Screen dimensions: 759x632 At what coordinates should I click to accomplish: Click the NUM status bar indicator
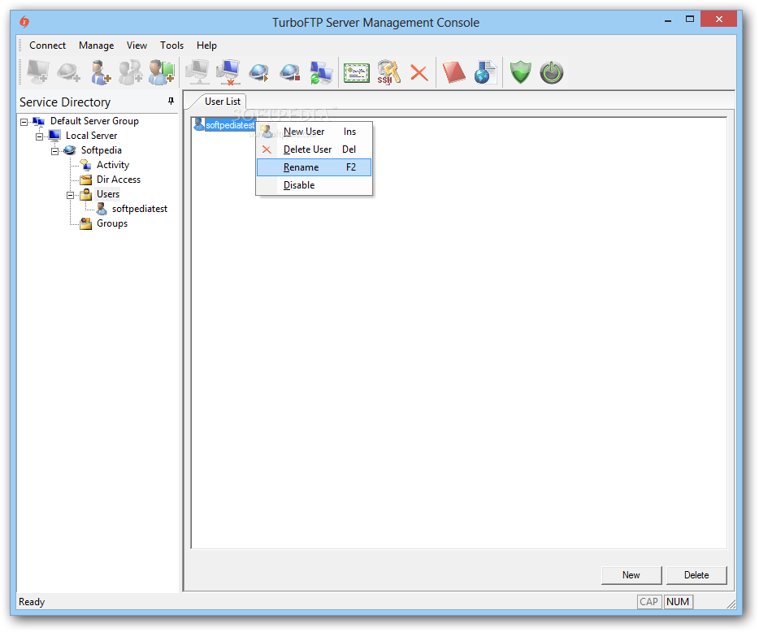[x=678, y=601]
